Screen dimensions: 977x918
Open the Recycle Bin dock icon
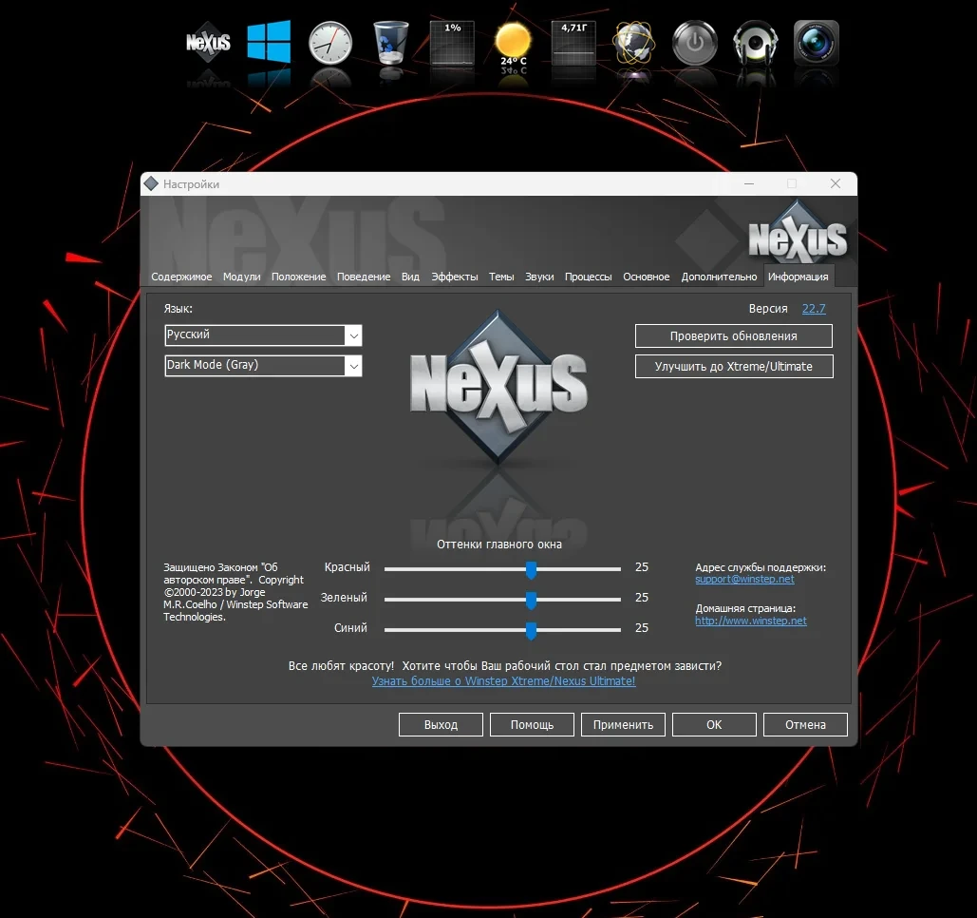390,43
